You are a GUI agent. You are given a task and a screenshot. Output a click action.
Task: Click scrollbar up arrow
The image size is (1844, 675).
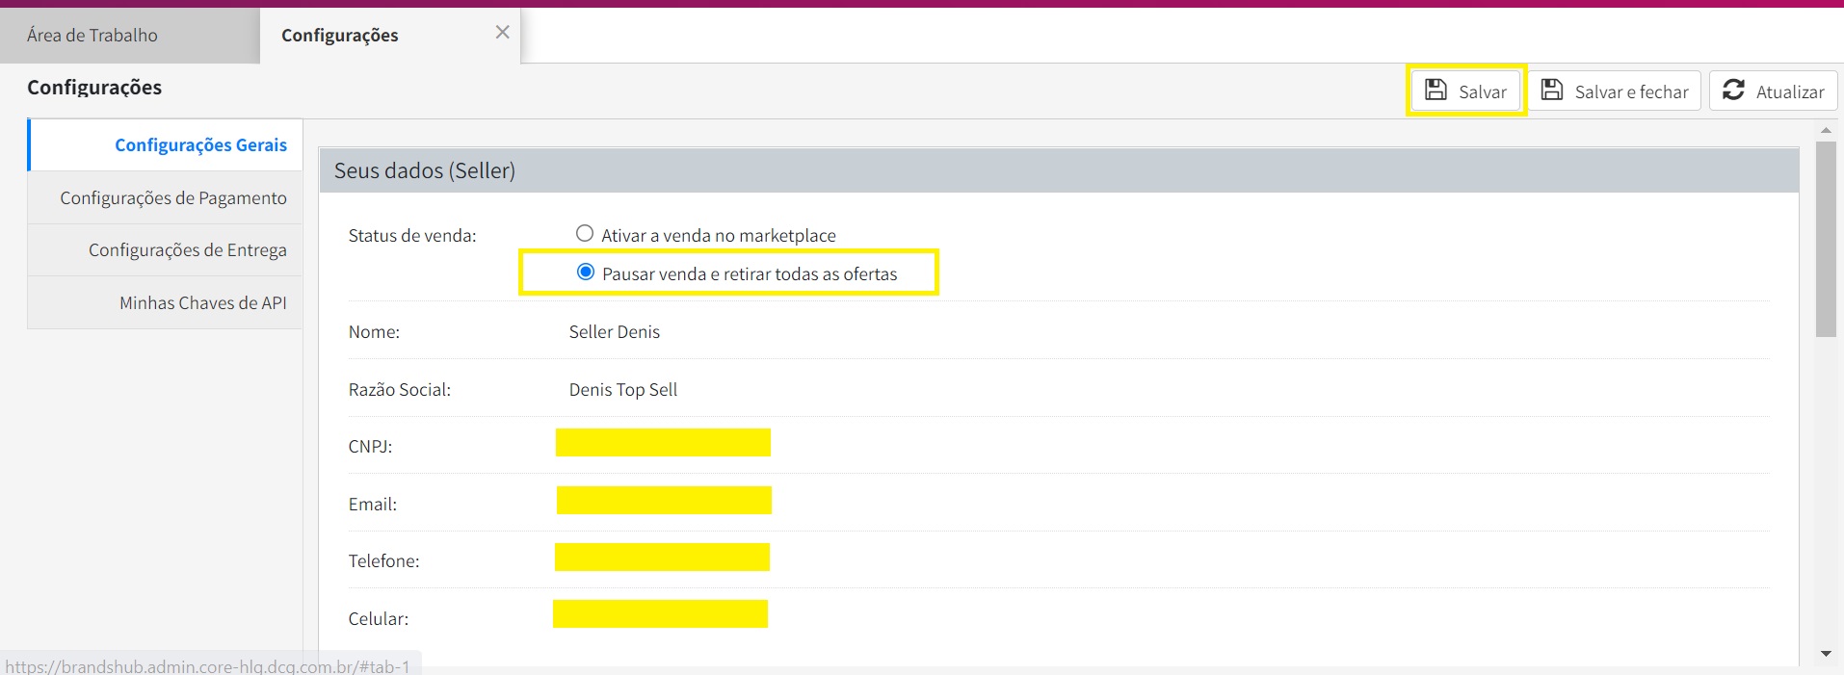tap(1826, 130)
